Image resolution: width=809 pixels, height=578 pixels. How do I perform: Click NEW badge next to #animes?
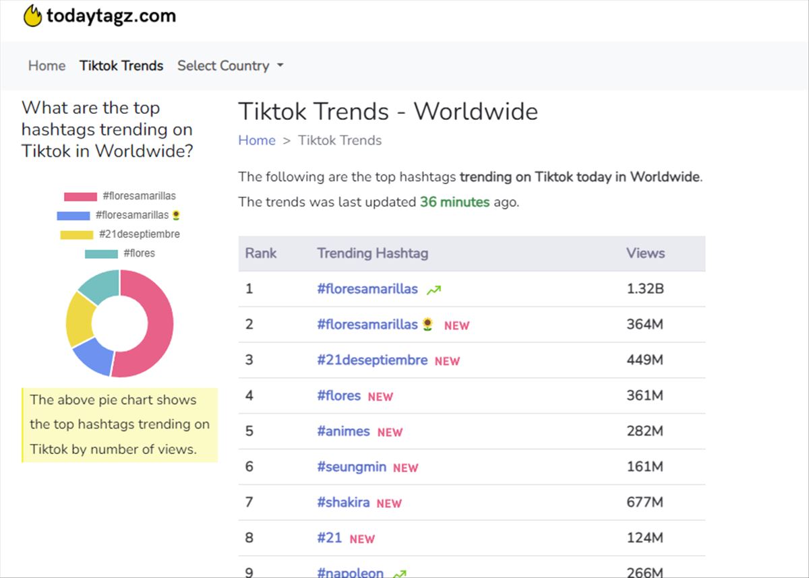[390, 432]
